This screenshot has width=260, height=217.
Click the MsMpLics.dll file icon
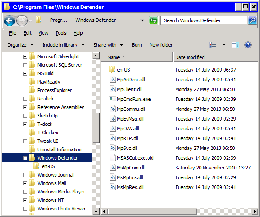(x=112, y=177)
